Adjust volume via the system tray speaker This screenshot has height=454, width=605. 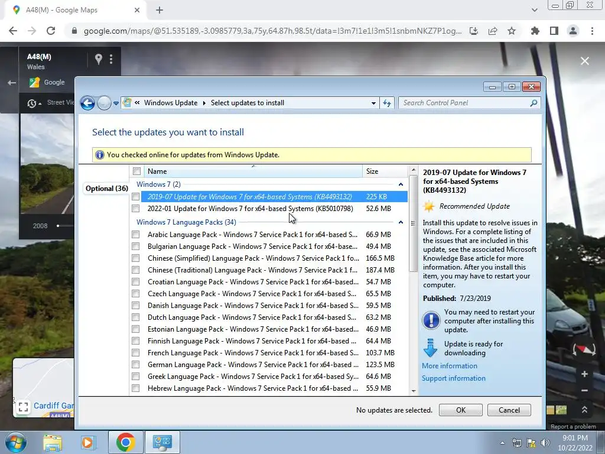[545, 443]
